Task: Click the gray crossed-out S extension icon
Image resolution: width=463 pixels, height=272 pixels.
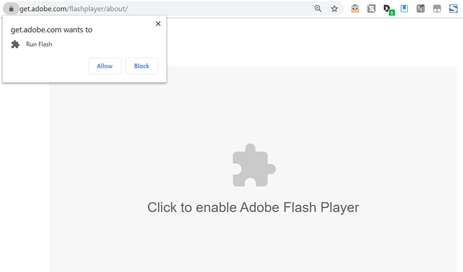Action: click(x=372, y=9)
